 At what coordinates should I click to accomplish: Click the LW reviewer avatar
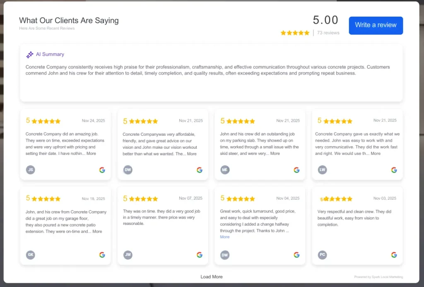[322, 170]
